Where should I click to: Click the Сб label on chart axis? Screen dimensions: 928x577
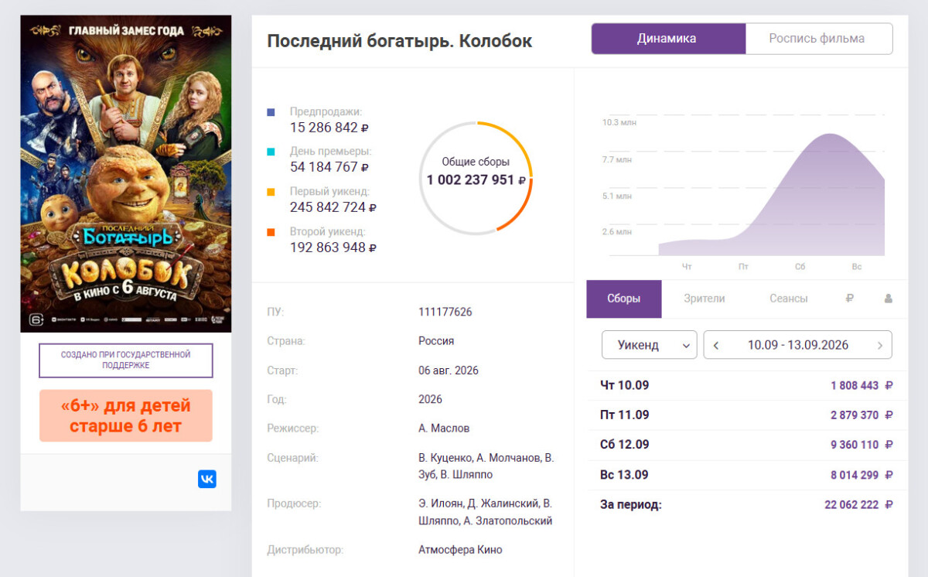coord(800,267)
